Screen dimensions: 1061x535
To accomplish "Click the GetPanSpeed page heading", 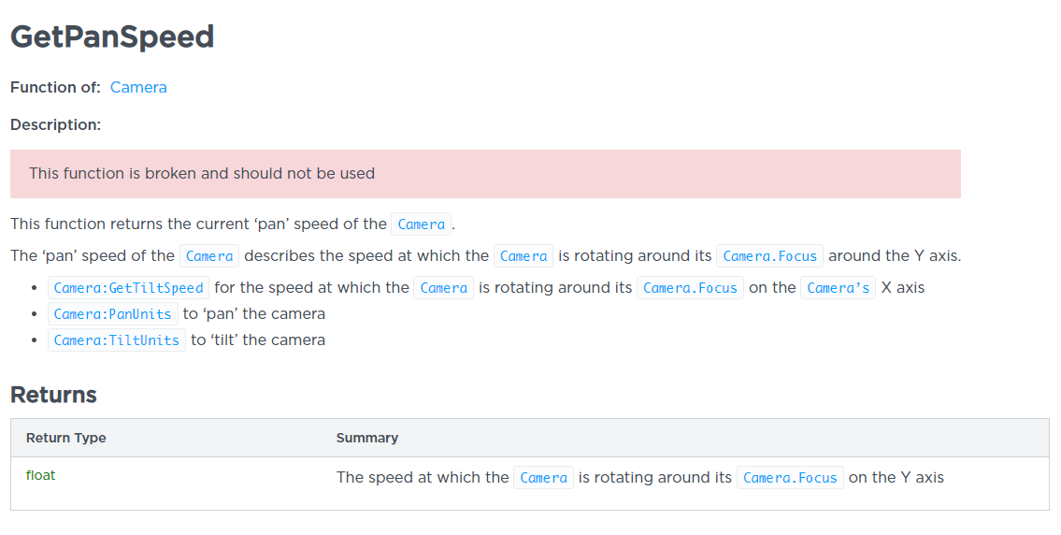I will tap(112, 36).
